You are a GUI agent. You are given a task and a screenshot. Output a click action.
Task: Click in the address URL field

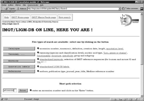(73, 9)
